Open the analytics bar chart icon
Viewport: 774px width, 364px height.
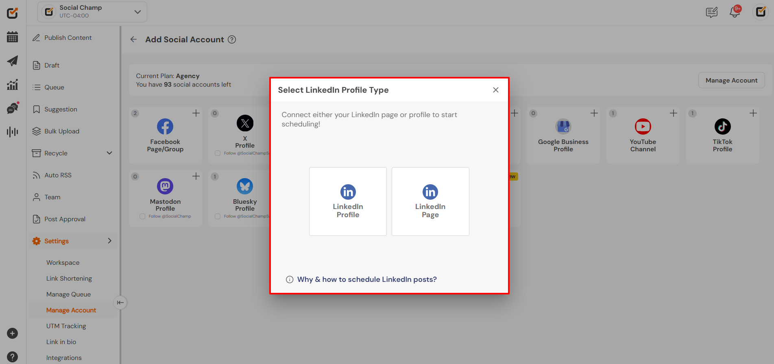point(12,85)
